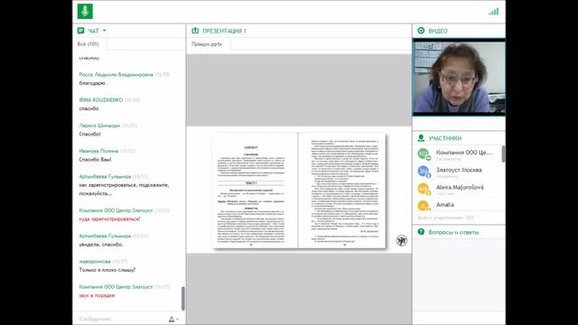
Task: Open the text format icon in chat input
Action: [x=172, y=319]
